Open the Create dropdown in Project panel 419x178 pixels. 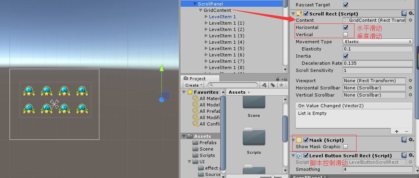click(x=194, y=85)
